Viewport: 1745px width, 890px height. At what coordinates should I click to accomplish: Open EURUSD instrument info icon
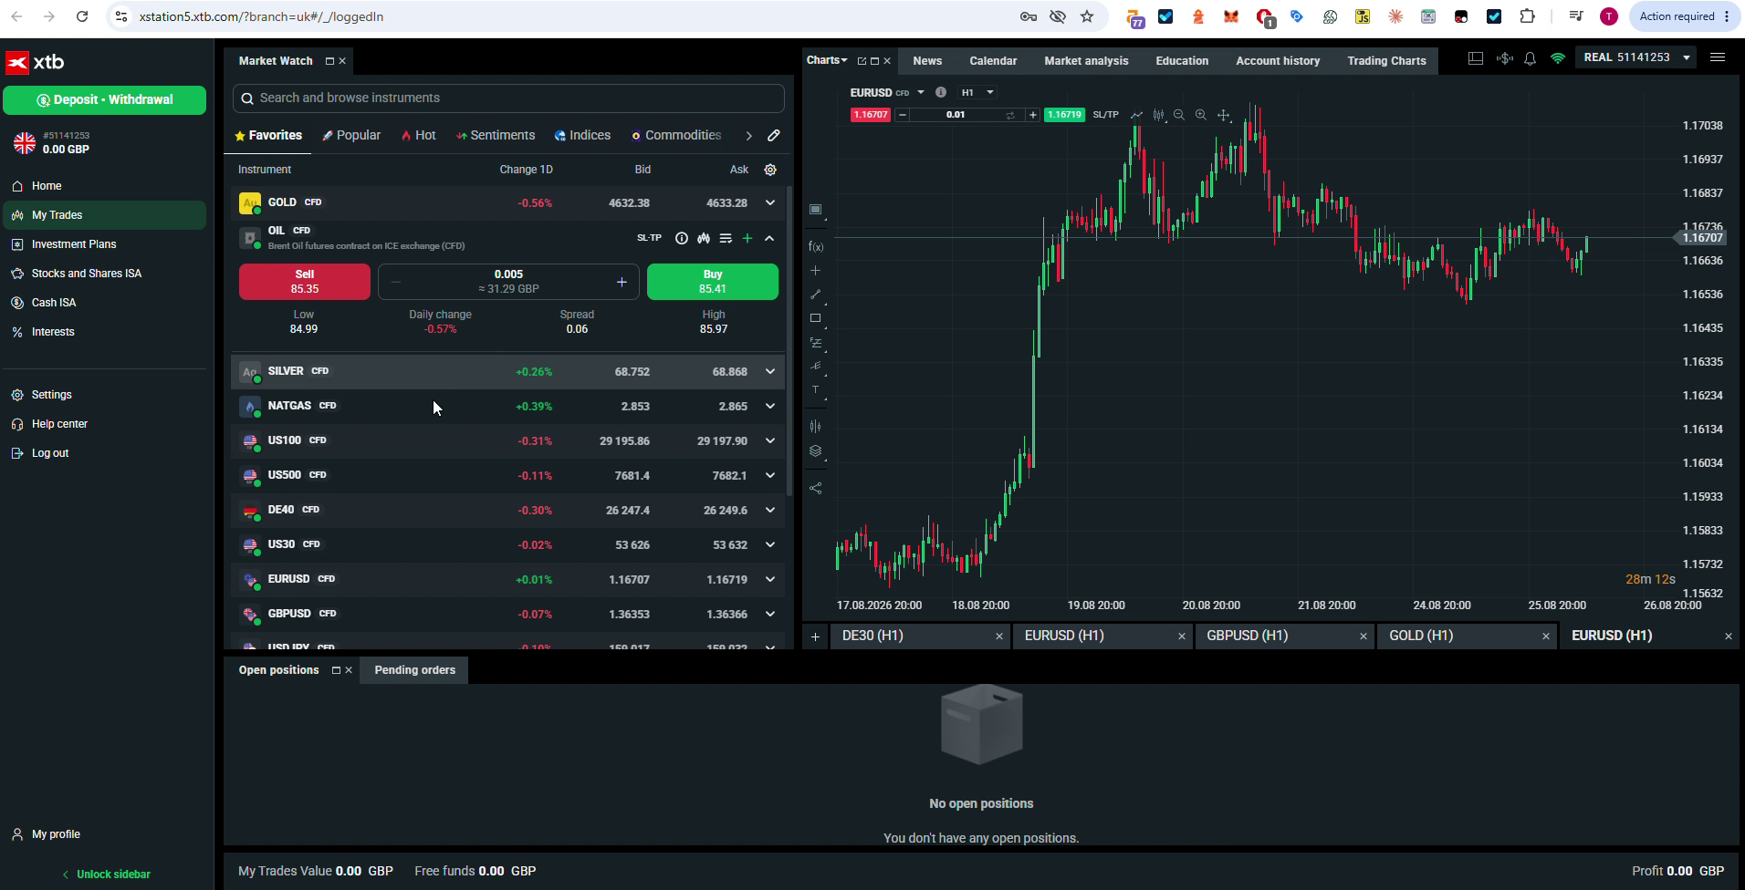(x=941, y=92)
